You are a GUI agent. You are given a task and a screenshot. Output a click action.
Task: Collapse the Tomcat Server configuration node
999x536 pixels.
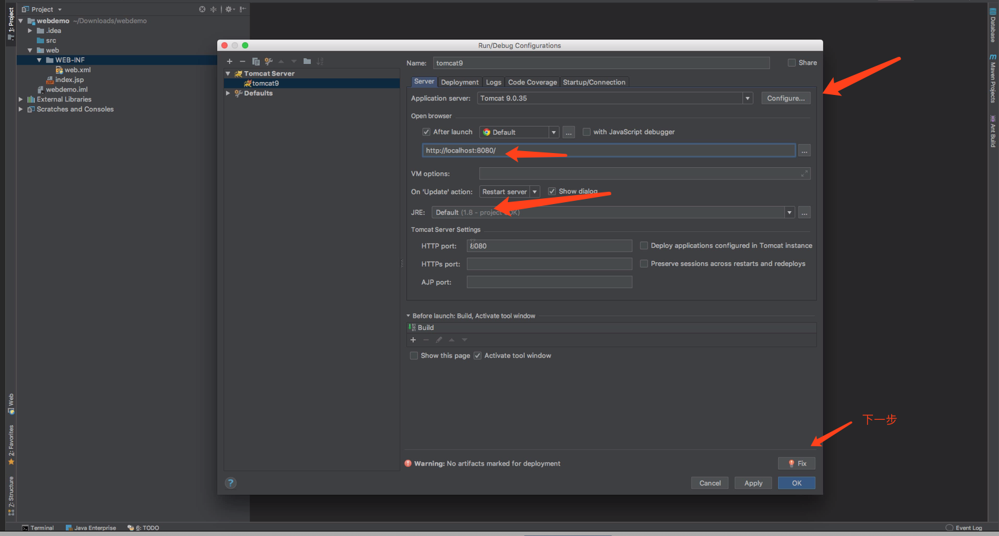point(228,74)
